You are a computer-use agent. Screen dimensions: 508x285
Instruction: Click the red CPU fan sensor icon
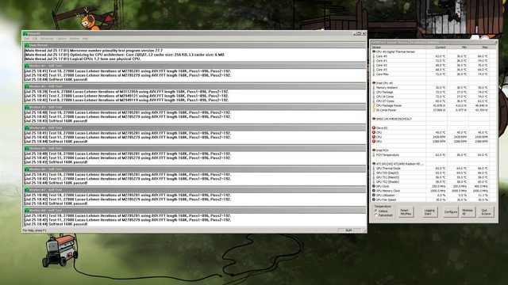point(374,137)
